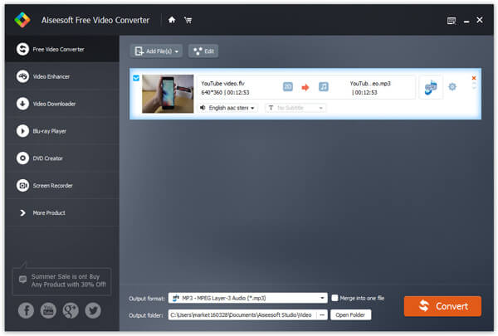
Task: Remove YouTube video.flv with red X
Action: (474, 78)
